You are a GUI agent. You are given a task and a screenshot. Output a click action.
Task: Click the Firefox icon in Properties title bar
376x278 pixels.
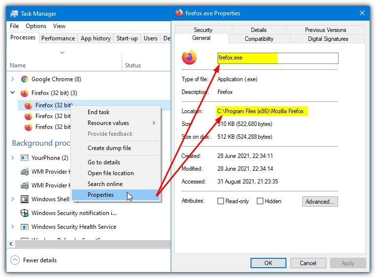pos(179,13)
